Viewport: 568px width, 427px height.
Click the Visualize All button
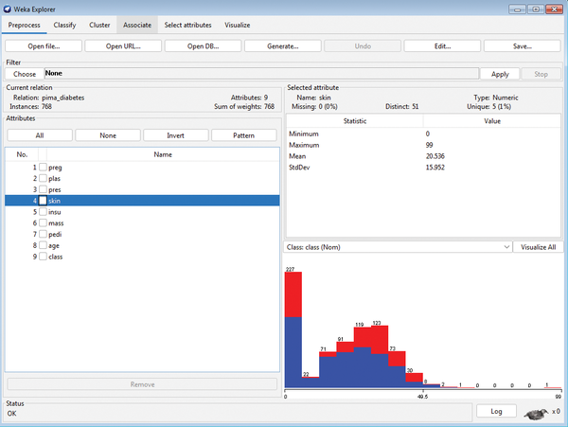pos(539,247)
